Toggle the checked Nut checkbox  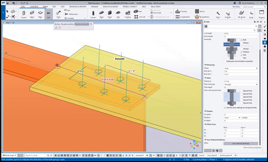pyautogui.click(x=242, y=55)
